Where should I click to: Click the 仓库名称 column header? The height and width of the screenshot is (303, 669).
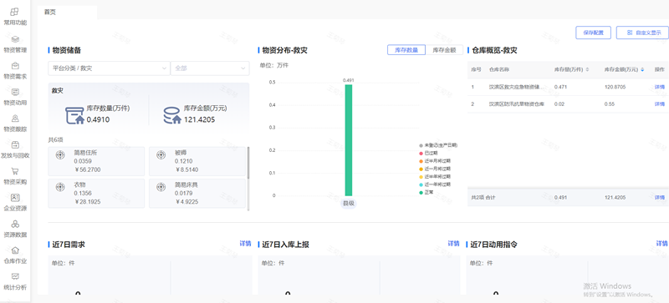click(498, 69)
